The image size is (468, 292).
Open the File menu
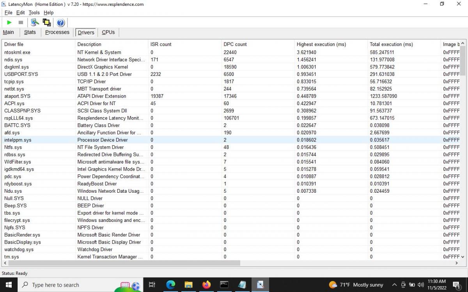click(8, 13)
